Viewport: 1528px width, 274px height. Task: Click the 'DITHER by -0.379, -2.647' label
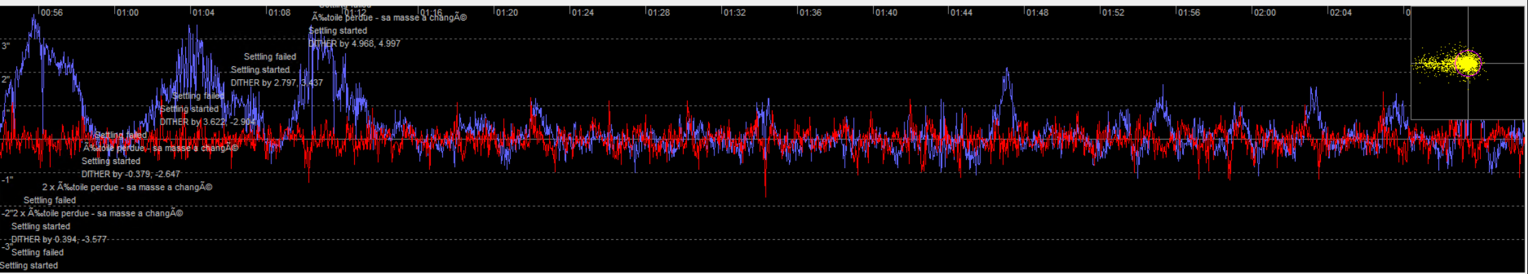pyautogui.click(x=131, y=174)
